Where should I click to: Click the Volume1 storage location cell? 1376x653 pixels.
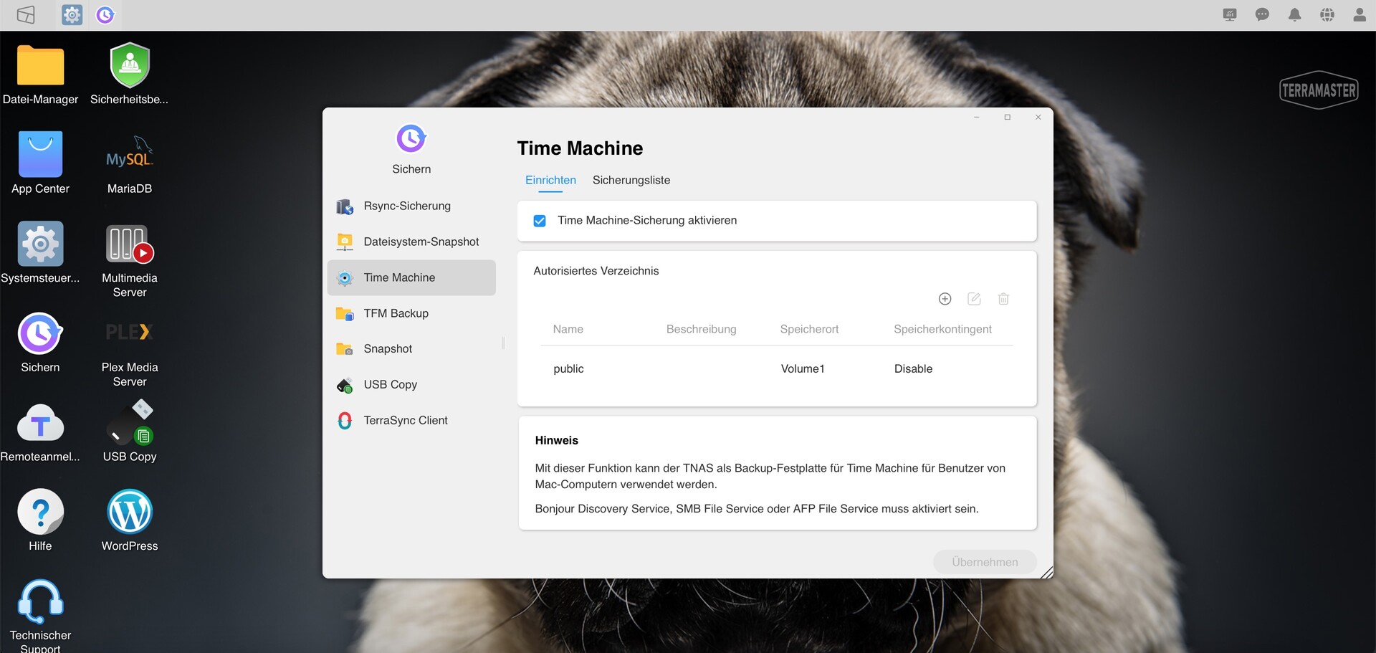click(x=803, y=369)
